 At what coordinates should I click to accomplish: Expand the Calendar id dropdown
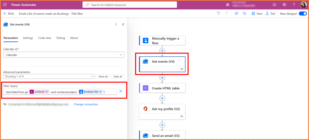pyautogui.click(x=64, y=55)
